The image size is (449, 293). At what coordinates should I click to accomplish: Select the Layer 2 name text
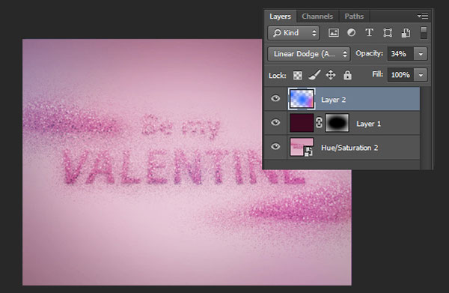(334, 100)
